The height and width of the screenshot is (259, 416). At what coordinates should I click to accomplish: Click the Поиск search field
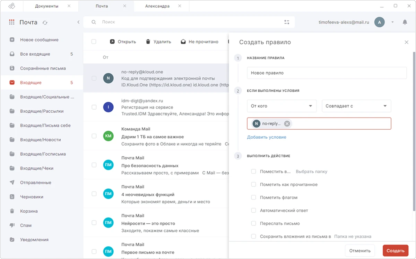point(189,22)
